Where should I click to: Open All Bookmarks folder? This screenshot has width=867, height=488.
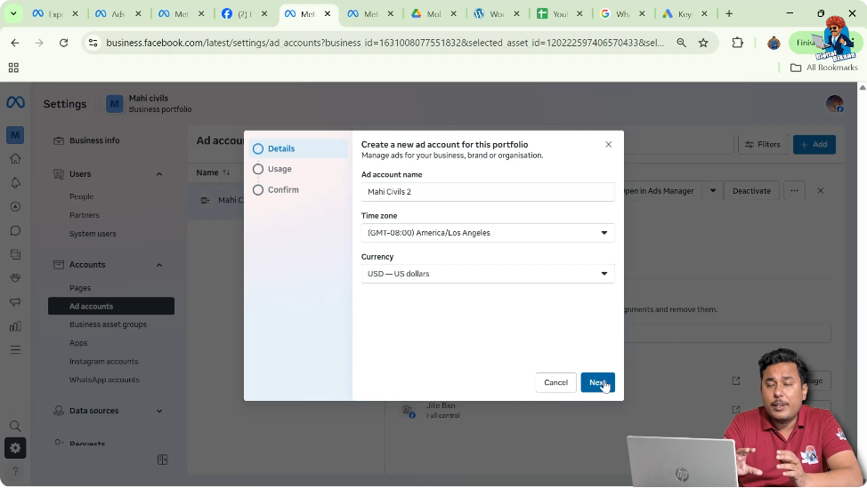(x=824, y=68)
